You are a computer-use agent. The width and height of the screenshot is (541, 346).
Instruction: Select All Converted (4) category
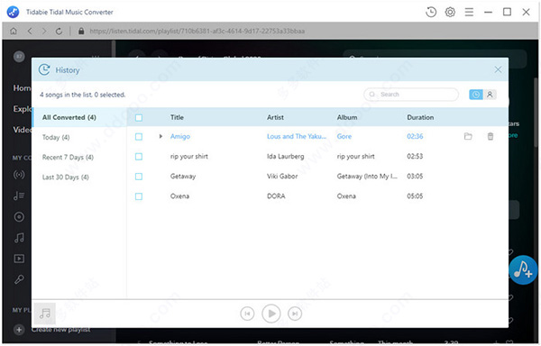[x=79, y=117]
